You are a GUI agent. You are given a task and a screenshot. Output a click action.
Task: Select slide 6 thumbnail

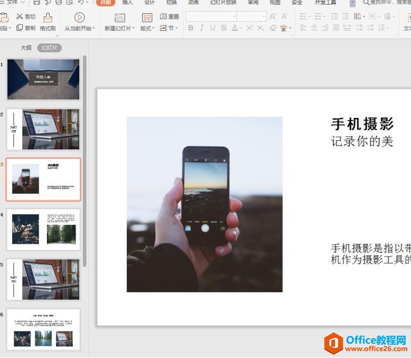click(x=43, y=329)
